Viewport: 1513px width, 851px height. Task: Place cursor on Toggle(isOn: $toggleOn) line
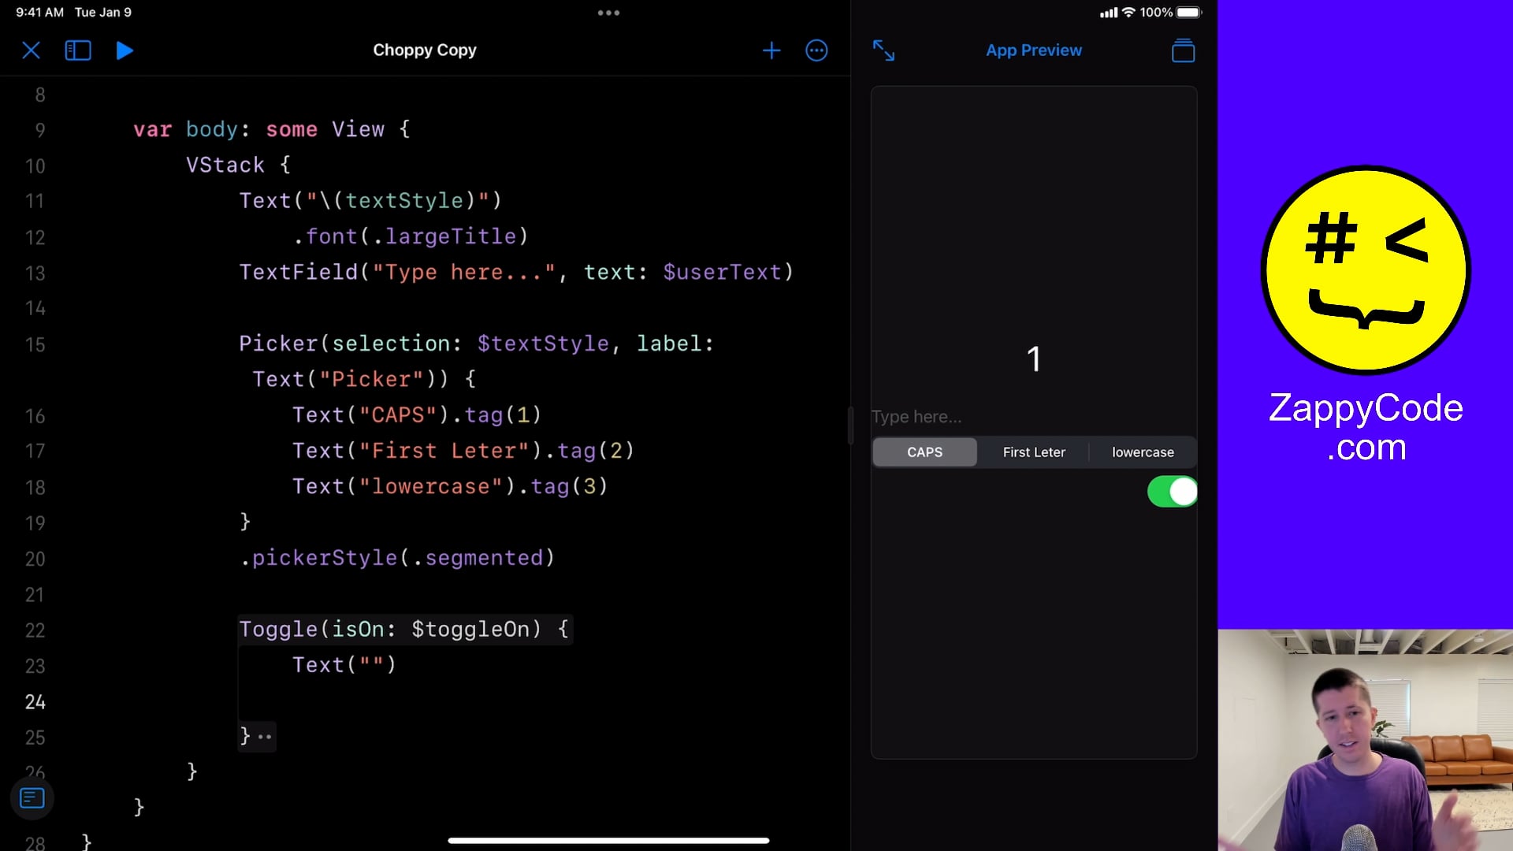click(404, 630)
